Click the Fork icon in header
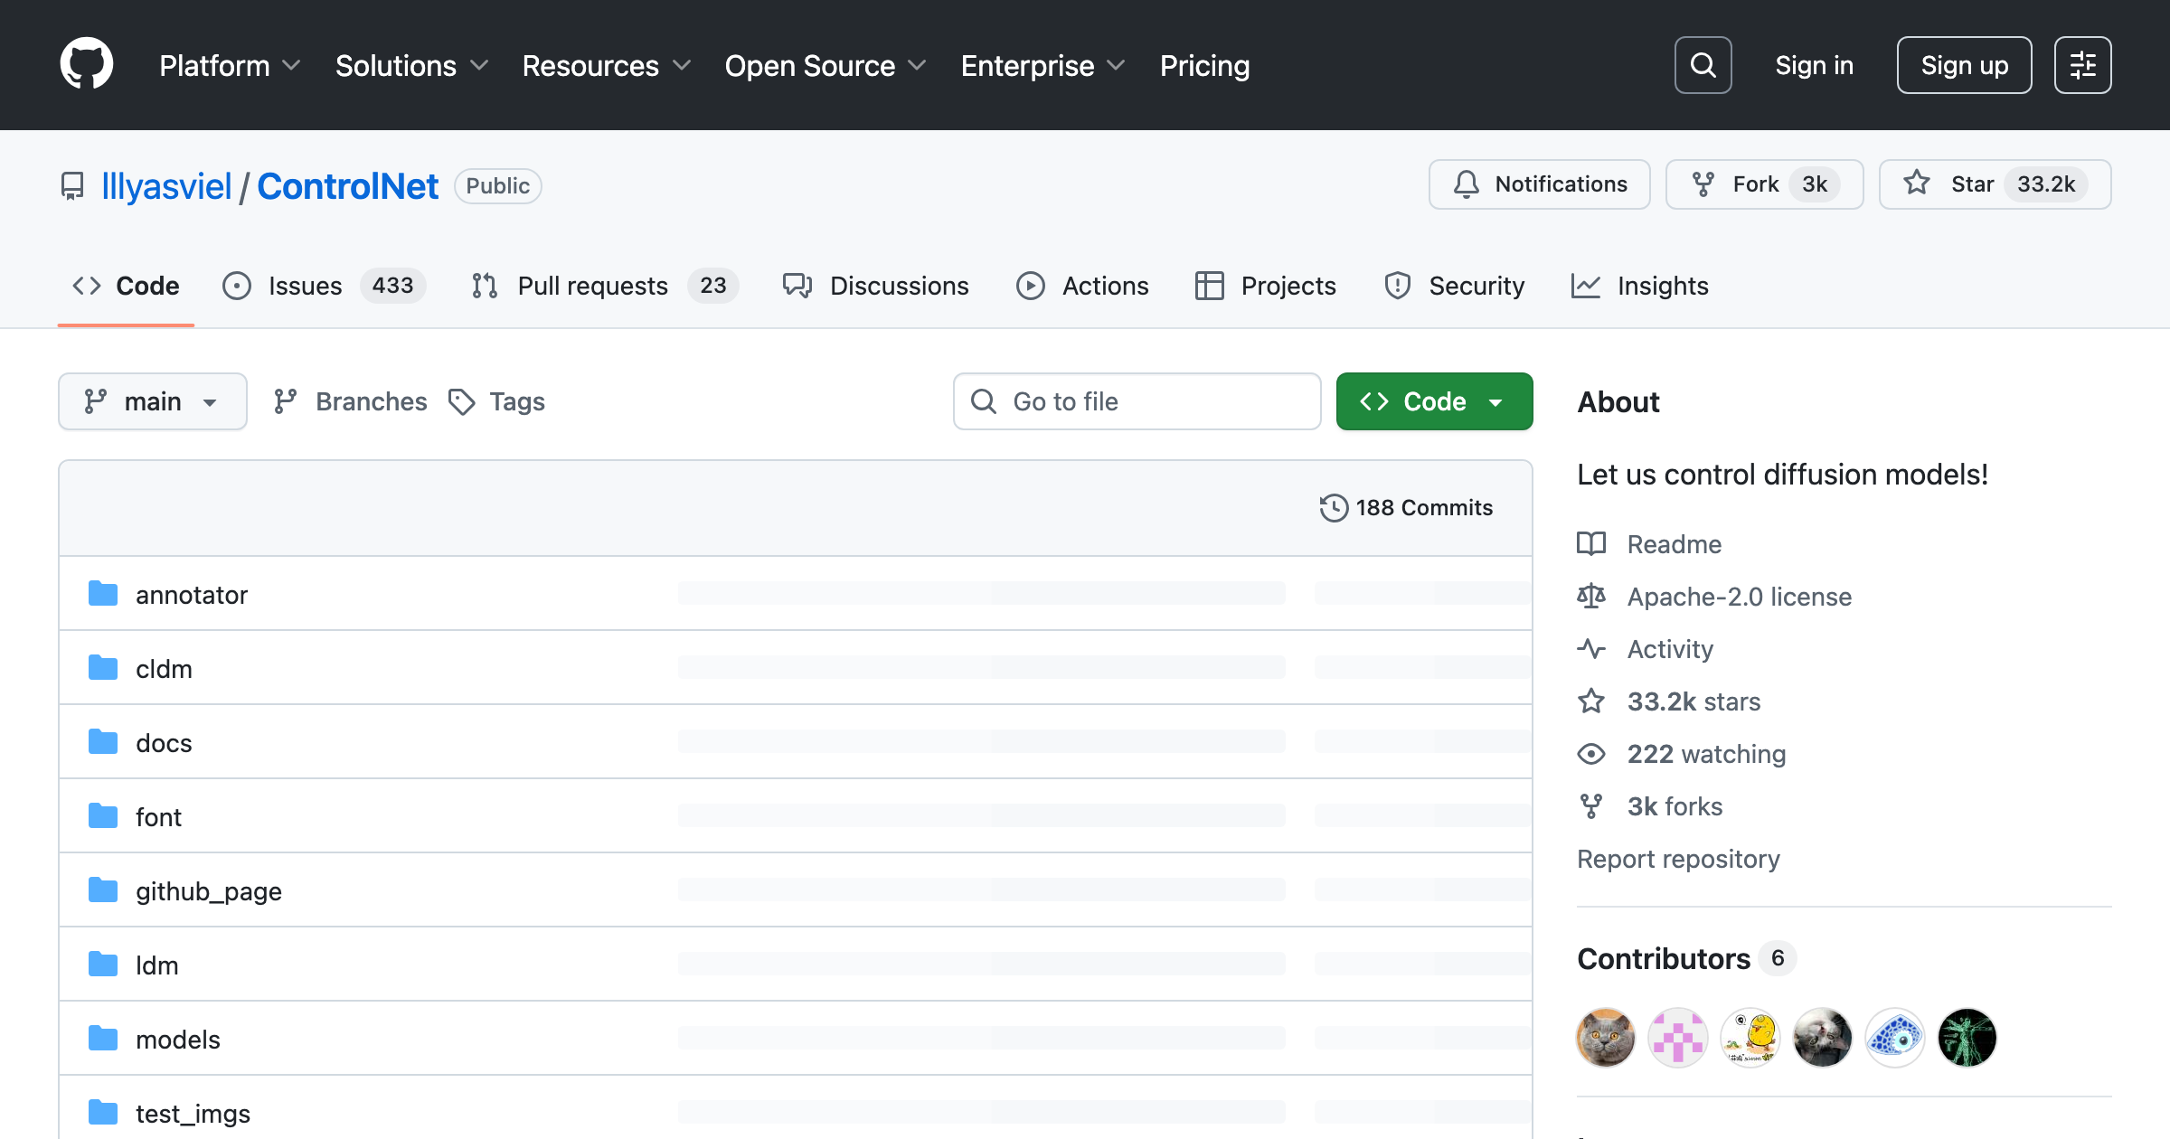 (1703, 184)
